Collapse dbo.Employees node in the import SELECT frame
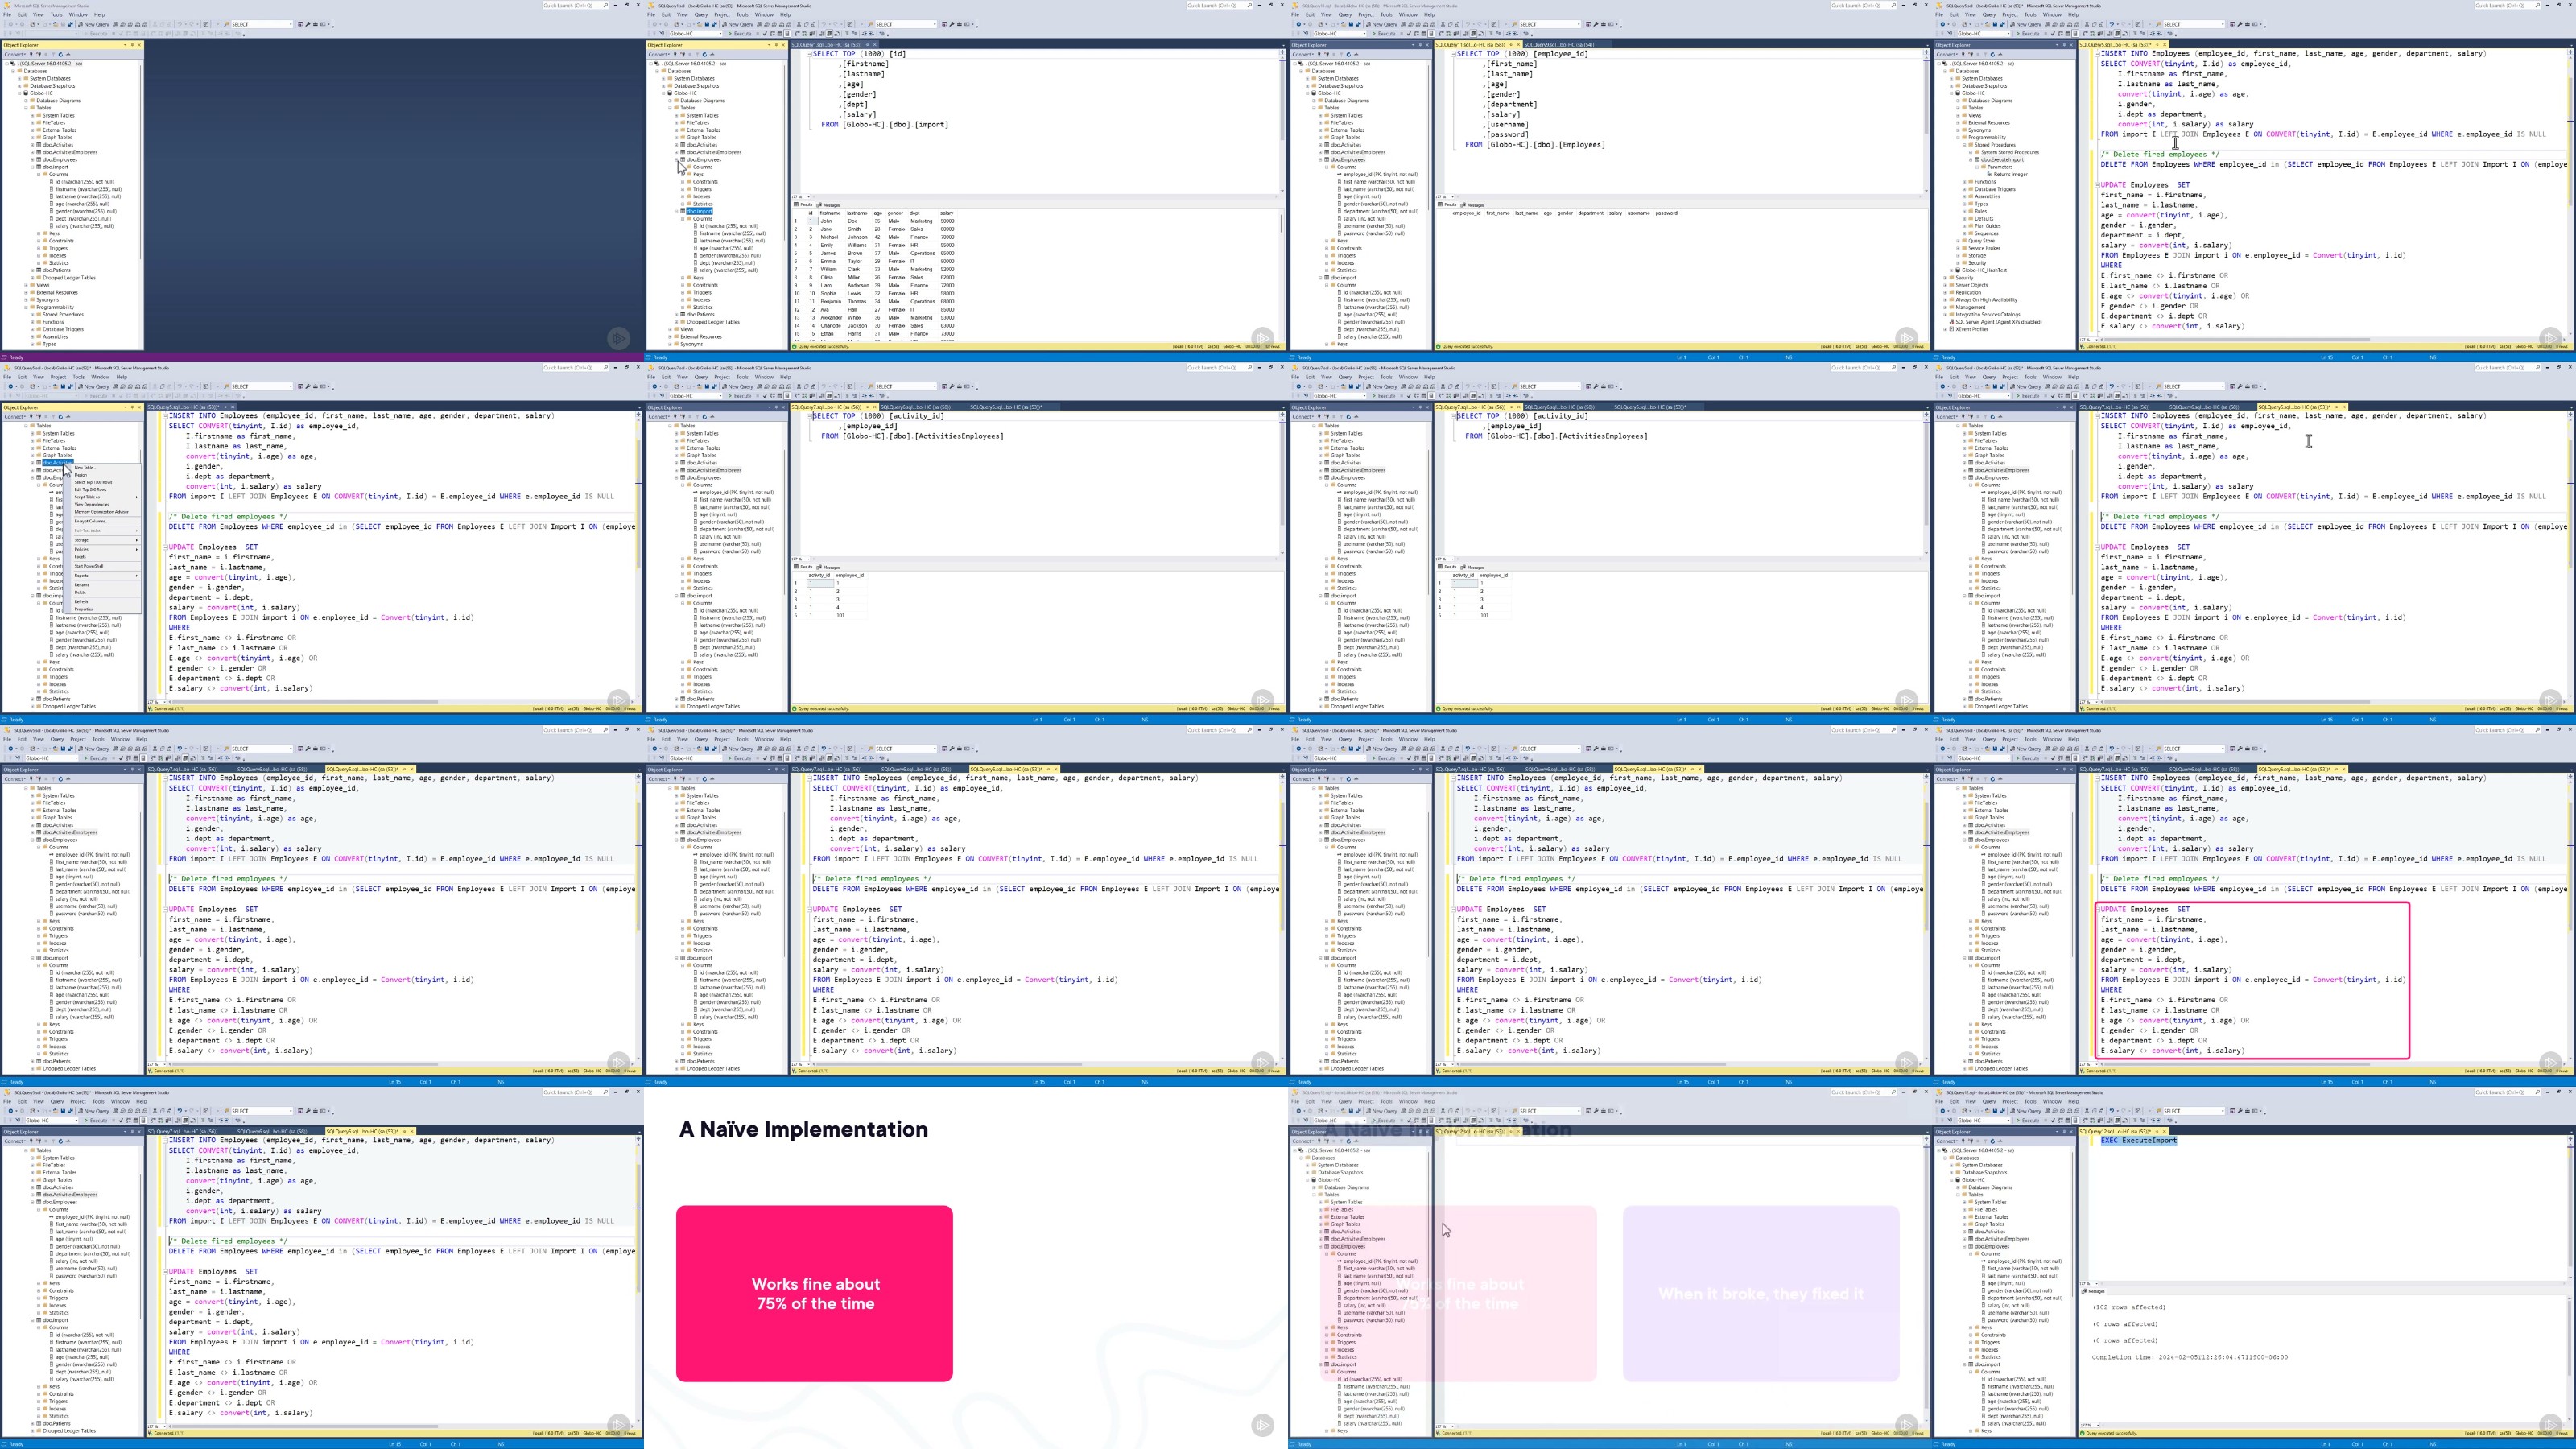The image size is (2576, 1449). coord(677,160)
